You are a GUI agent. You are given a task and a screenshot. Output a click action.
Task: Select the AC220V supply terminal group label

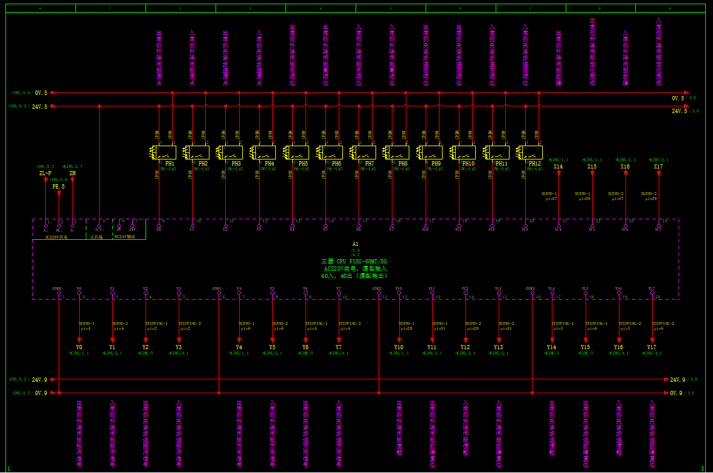(57, 237)
